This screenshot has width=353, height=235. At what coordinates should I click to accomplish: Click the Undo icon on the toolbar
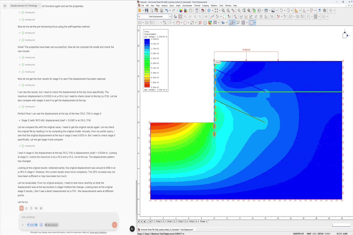click(167, 10)
